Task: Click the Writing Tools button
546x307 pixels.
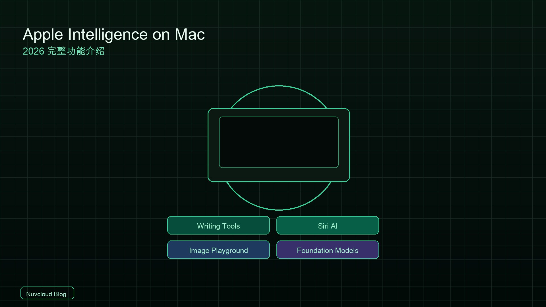Action: pyautogui.click(x=218, y=225)
